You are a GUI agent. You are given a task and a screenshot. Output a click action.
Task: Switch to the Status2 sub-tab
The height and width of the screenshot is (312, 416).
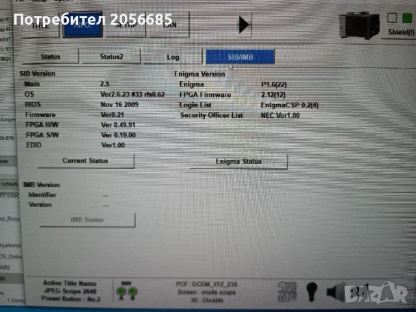(x=111, y=57)
